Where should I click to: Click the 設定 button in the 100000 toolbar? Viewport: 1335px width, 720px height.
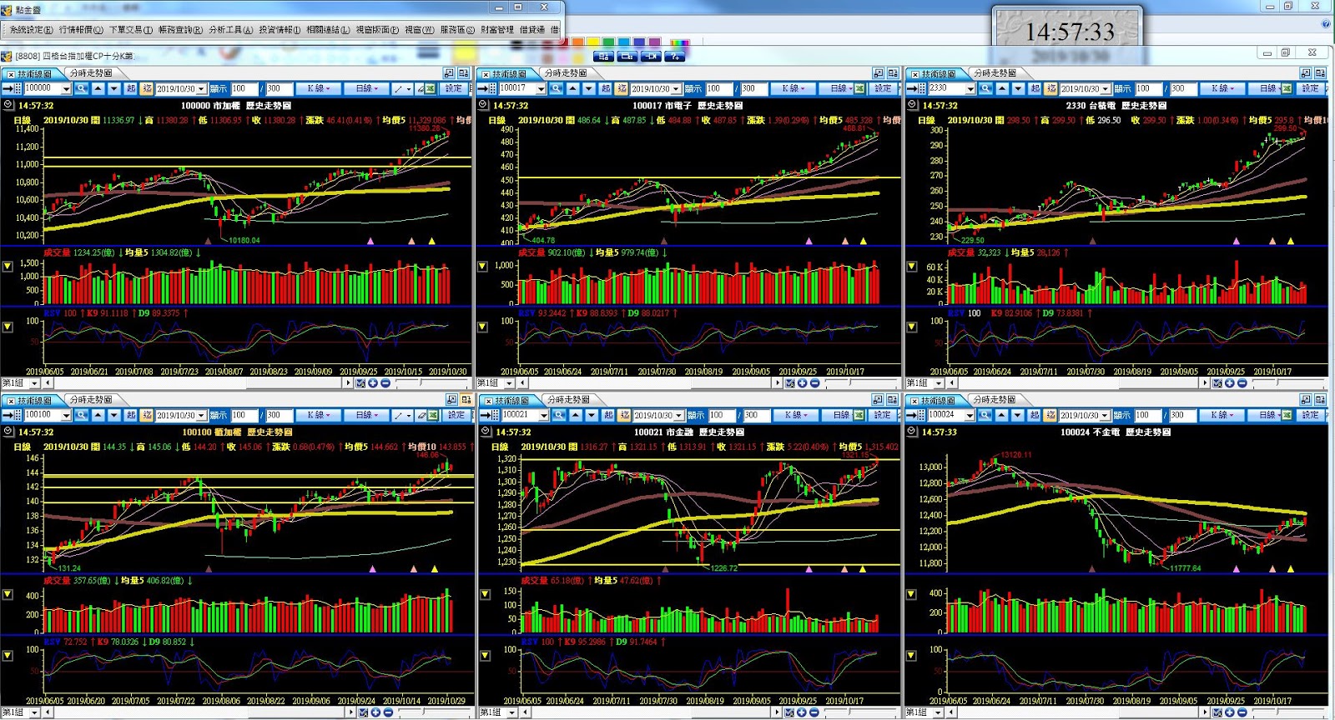click(453, 88)
